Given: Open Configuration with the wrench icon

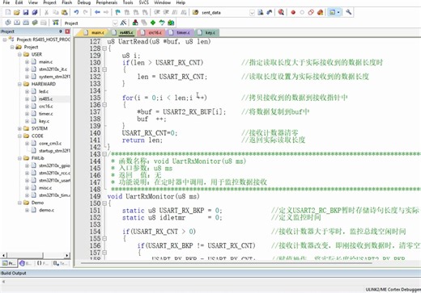Looking at the screenshot, I should tap(348, 12).
